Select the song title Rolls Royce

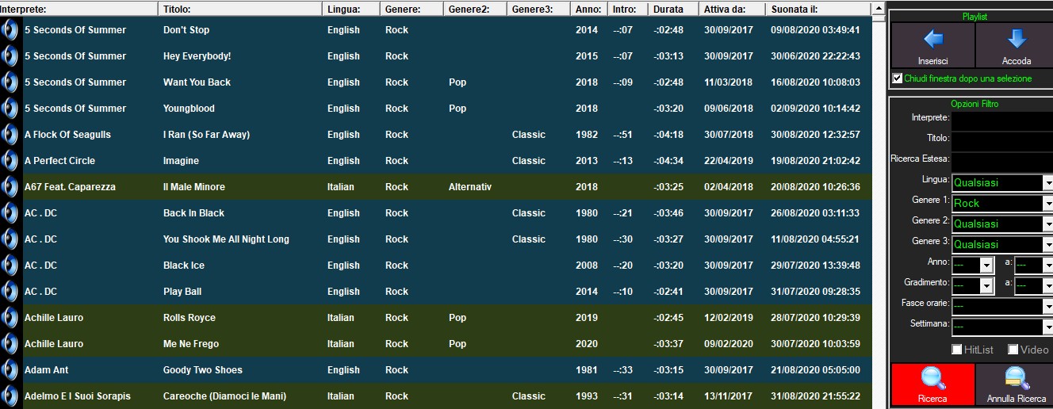[x=190, y=318]
